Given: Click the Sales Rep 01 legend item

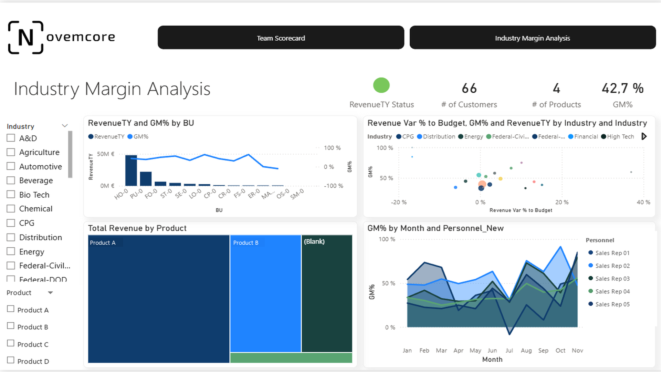Looking at the screenshot, I should click(609, 253).
